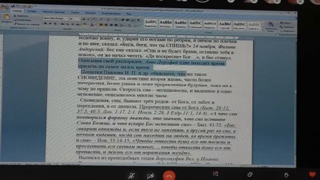
Task: Click Заменить in the editing group
Action: point(287,27)
